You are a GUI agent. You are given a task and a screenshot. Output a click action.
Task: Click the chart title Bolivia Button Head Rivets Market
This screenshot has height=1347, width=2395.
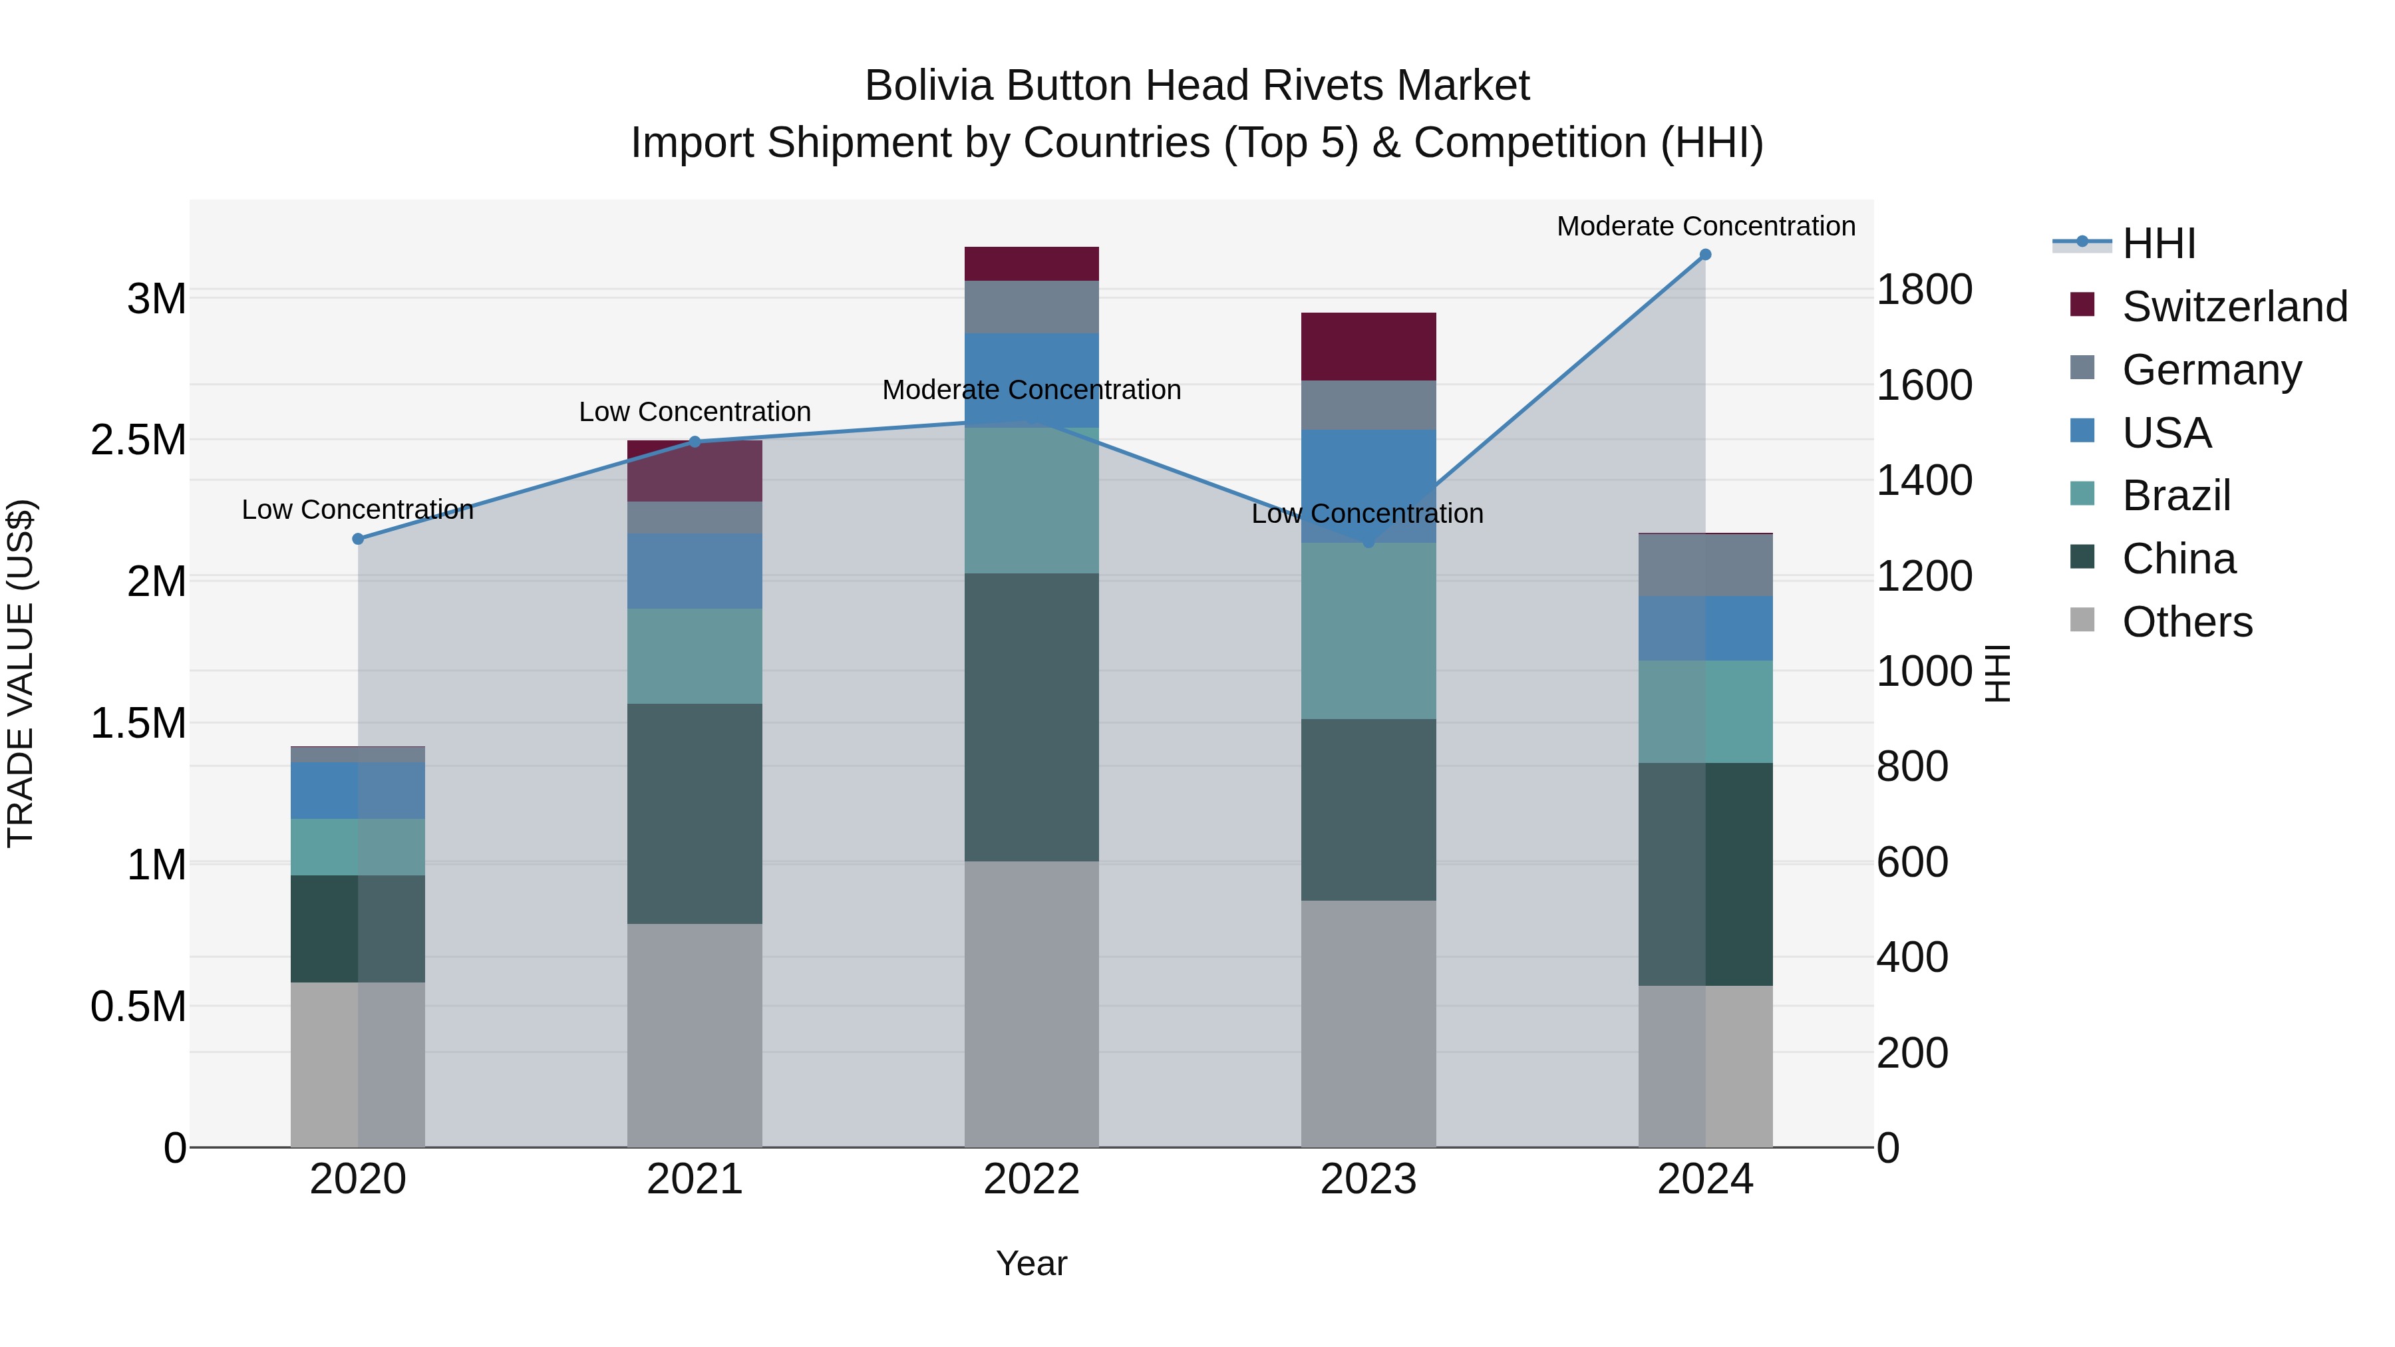click(1197, 86)
